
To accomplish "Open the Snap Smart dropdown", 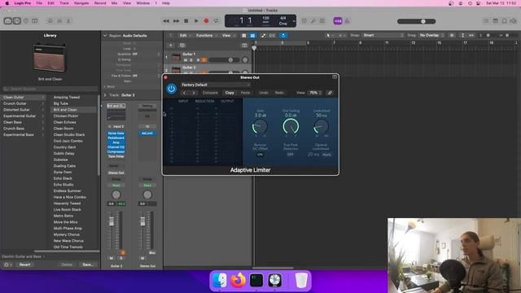I will point(383,35).
